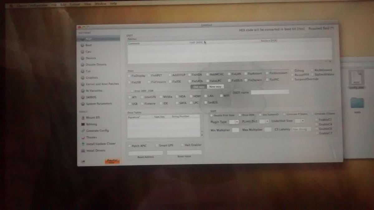Enable the FixShutdown checkbox
Screen dimensions: 374x210
(x=267, y=73)
